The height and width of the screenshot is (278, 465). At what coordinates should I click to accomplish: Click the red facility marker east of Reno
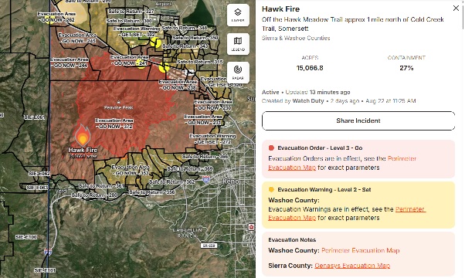click(251, 227)
